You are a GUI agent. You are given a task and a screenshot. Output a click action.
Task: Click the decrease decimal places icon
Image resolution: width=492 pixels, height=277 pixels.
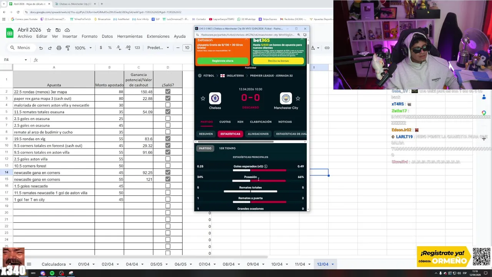(118, 48)
